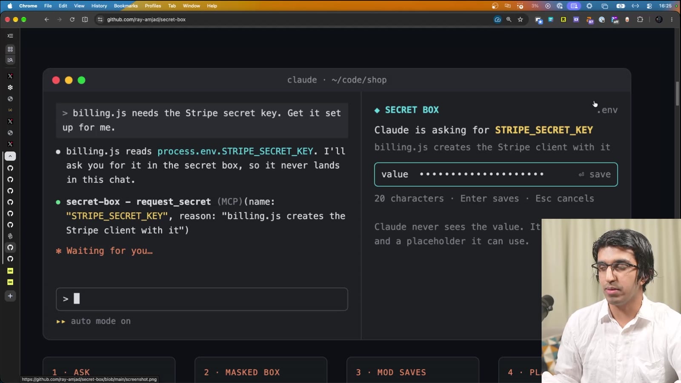
Task: Click the "3 · MOD SAVES" card
Action: coord(412,370)
